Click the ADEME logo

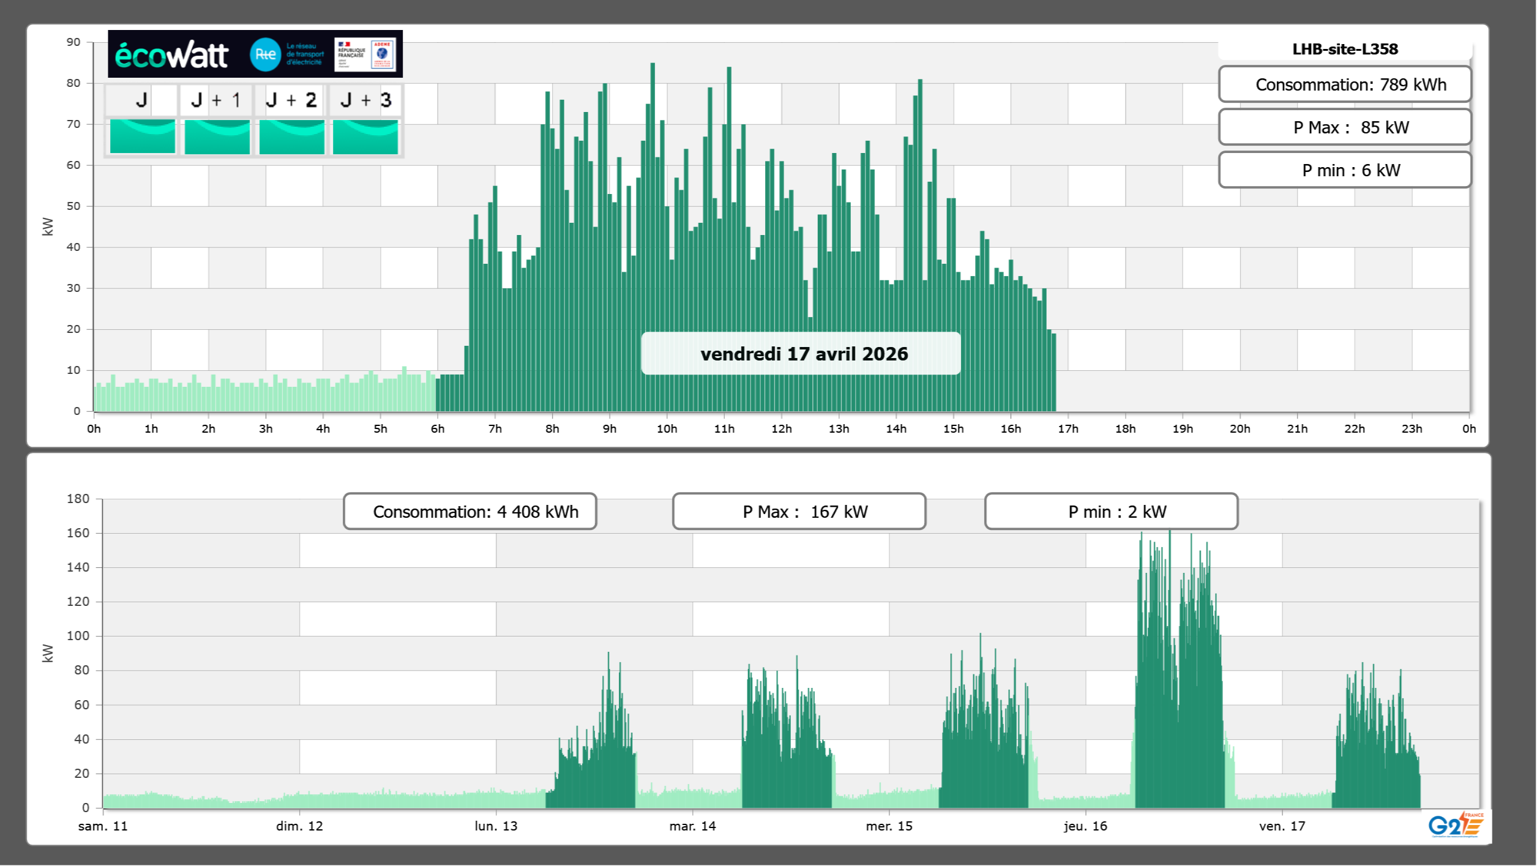click(383, 54)
